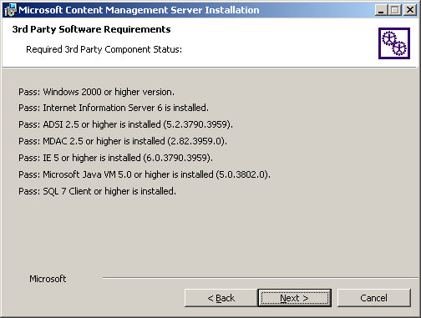Click the disabled maximize button
421x318 pixels.
(394, 10)
